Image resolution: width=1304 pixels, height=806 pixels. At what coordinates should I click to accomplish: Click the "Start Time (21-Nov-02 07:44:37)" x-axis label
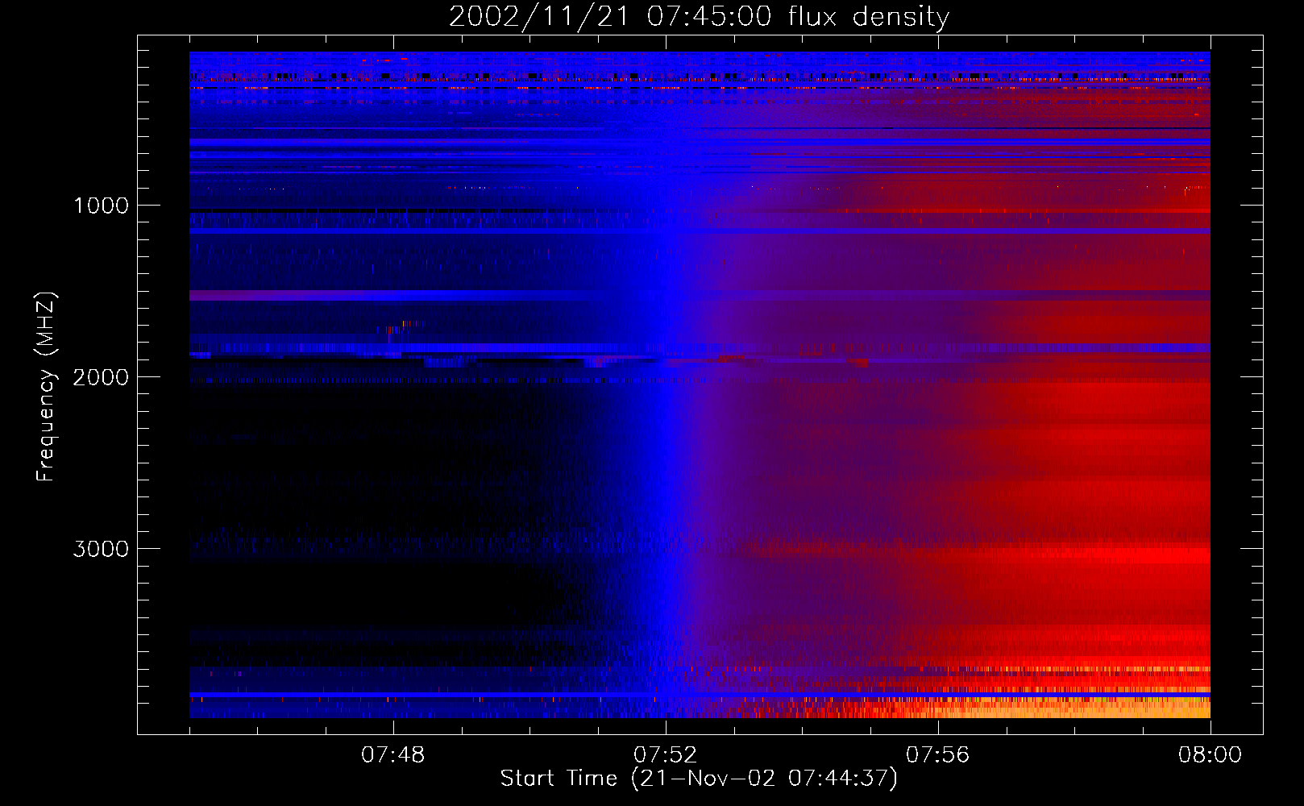tap(699, 779)
